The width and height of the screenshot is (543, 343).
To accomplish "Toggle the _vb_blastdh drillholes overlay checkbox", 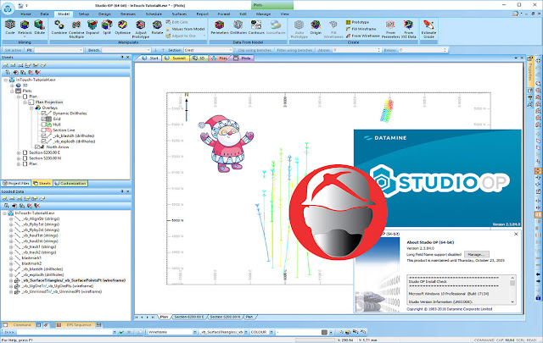I will coord(43,136).
